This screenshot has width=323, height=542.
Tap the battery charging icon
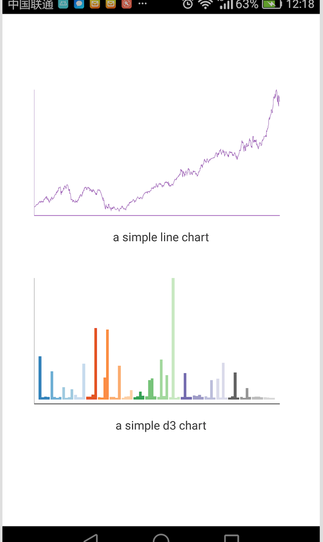[x=272, y=4]
